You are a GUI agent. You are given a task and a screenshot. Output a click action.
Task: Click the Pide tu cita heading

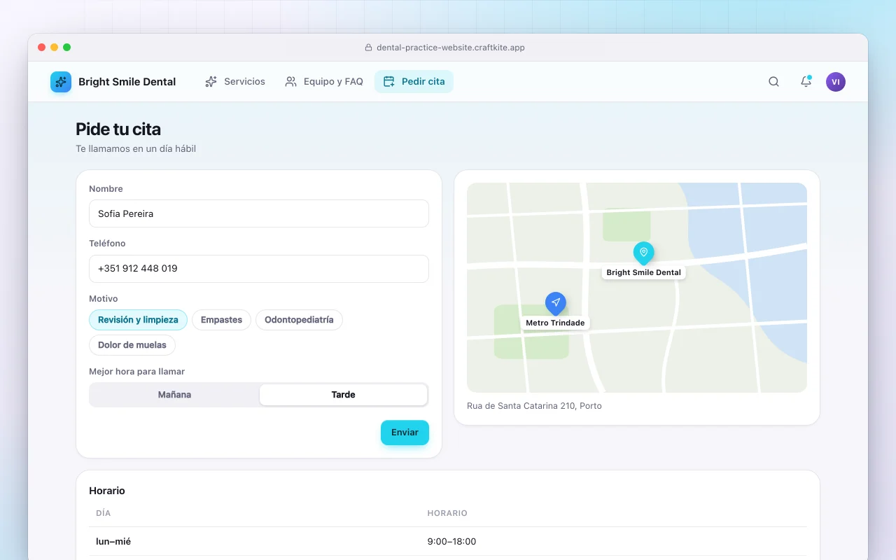(x=118, y=129)
